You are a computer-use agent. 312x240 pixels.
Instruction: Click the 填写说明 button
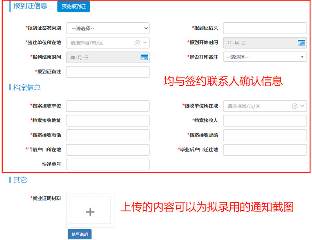tap(79, 235)
